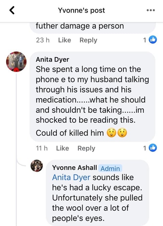
Task: Like Anita Dyer's 11 h comment
Action: click(x=62, y=148)
